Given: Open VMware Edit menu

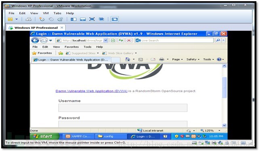Looking at the screenshot, I should pos(22,13).
